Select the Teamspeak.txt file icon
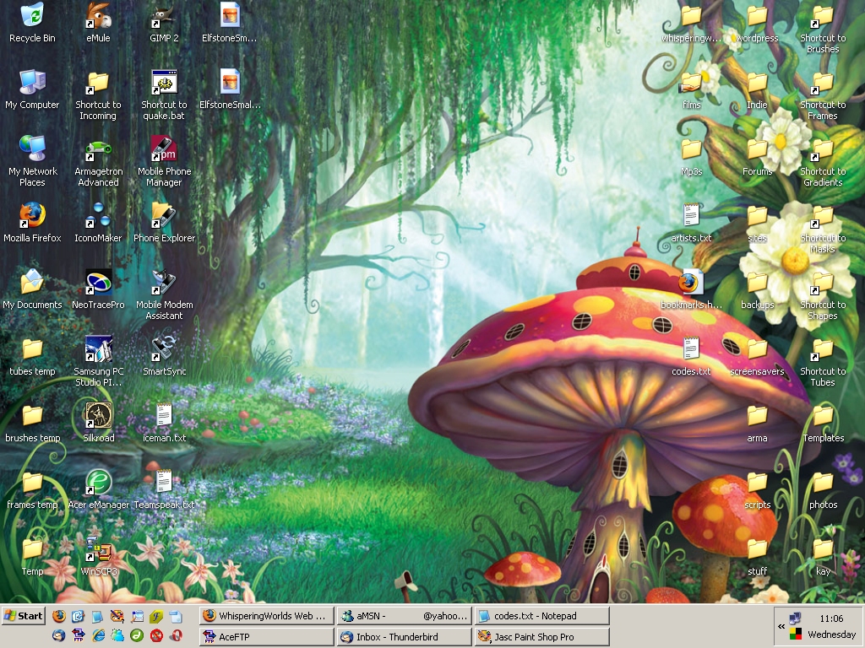Screen dimensions: 865x648 (x=164, y=489)
